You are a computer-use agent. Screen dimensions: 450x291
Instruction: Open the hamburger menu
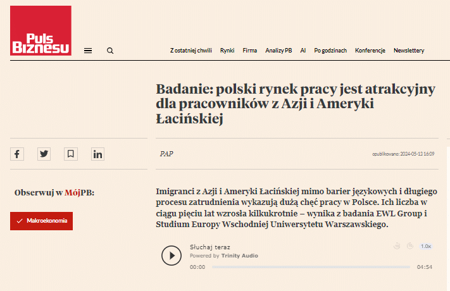[88, 51]
